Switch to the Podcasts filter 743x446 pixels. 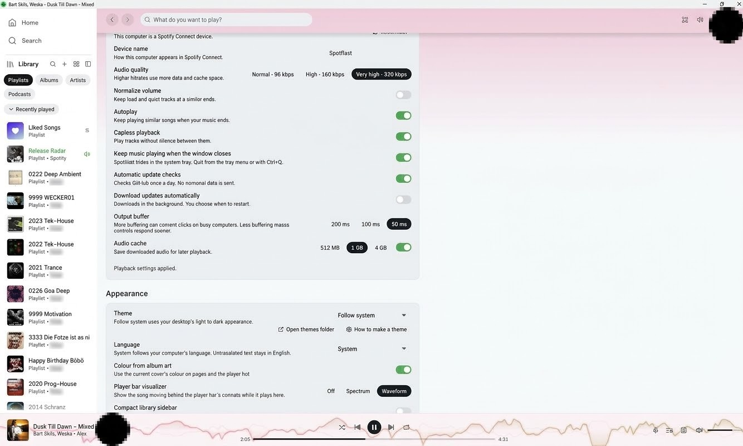tap(19, 94)
